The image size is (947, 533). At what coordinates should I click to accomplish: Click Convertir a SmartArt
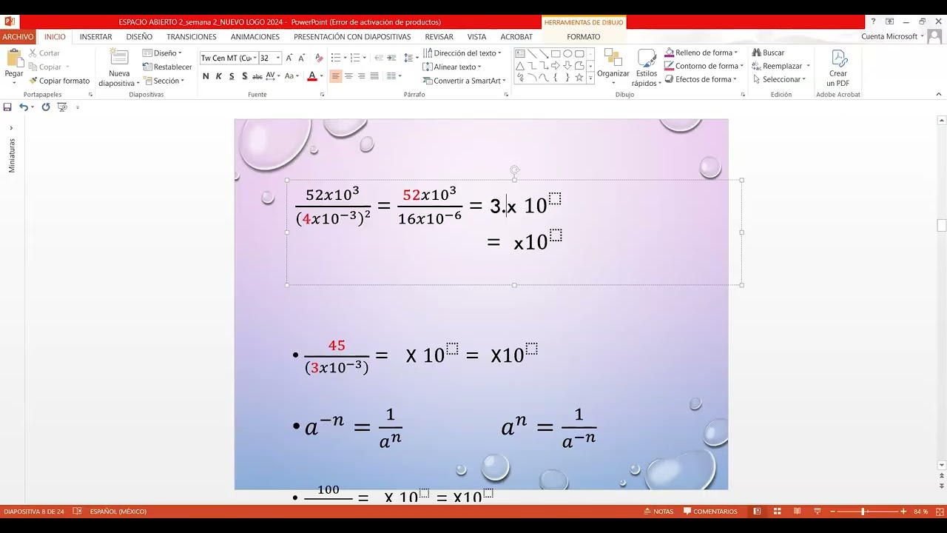point(465,81)
